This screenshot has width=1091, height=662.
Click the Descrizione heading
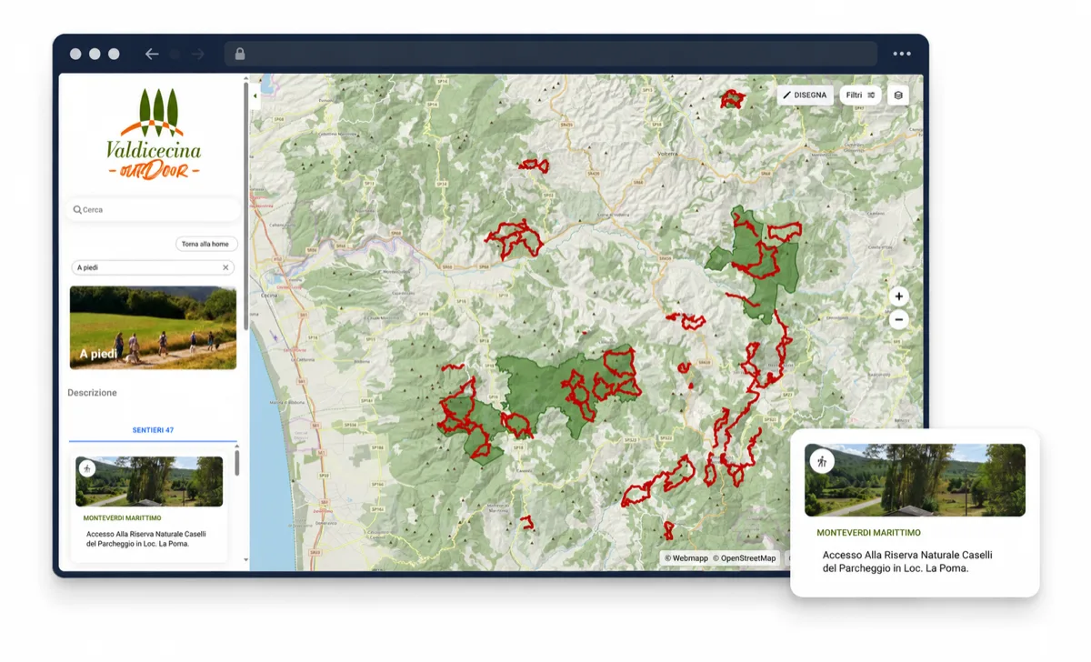point(92,393)
